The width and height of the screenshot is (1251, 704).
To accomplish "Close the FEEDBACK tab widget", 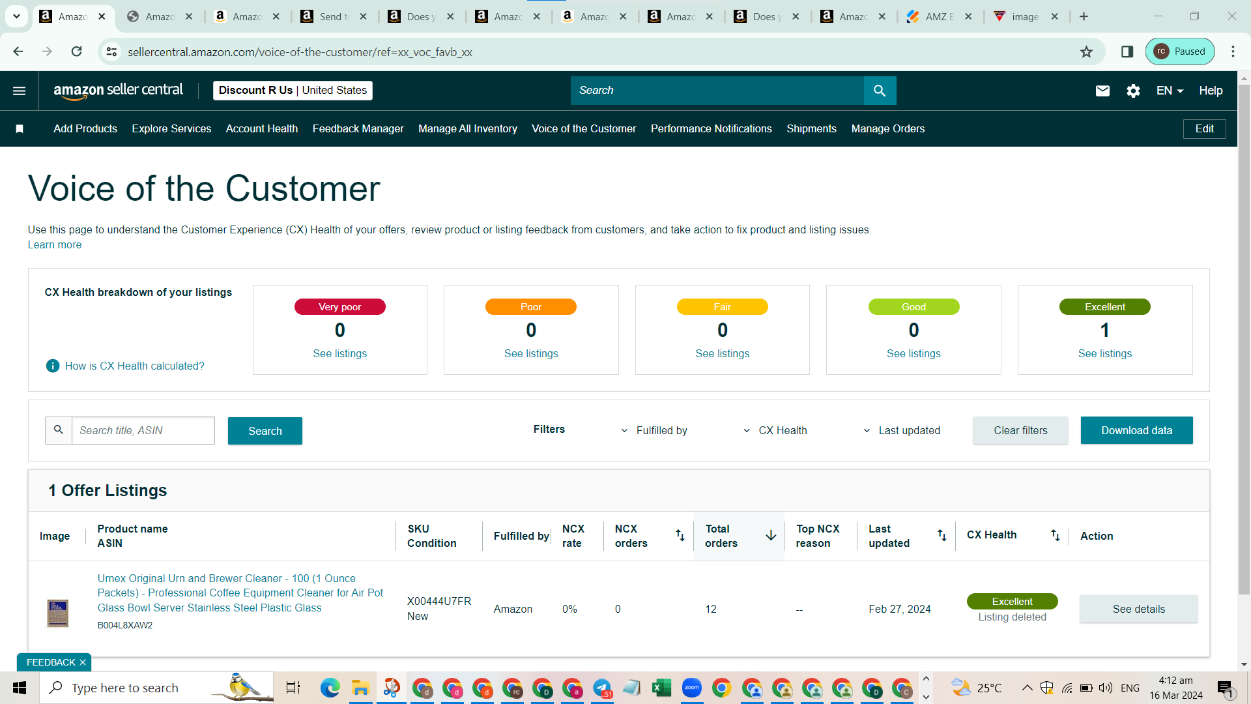I will (83, 662).
